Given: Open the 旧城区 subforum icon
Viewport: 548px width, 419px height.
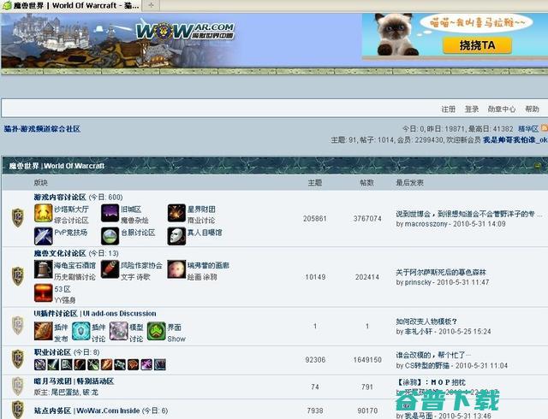Looking at the screenshot, I should tap(110, 213).
